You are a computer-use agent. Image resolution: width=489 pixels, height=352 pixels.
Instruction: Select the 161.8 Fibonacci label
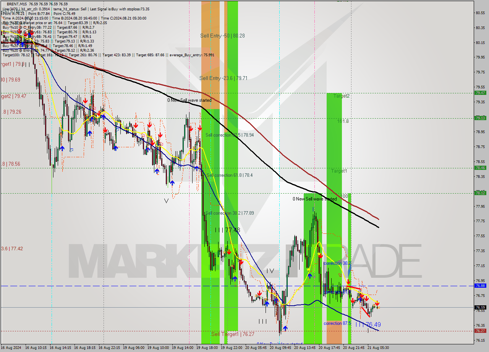coord(343,121)
